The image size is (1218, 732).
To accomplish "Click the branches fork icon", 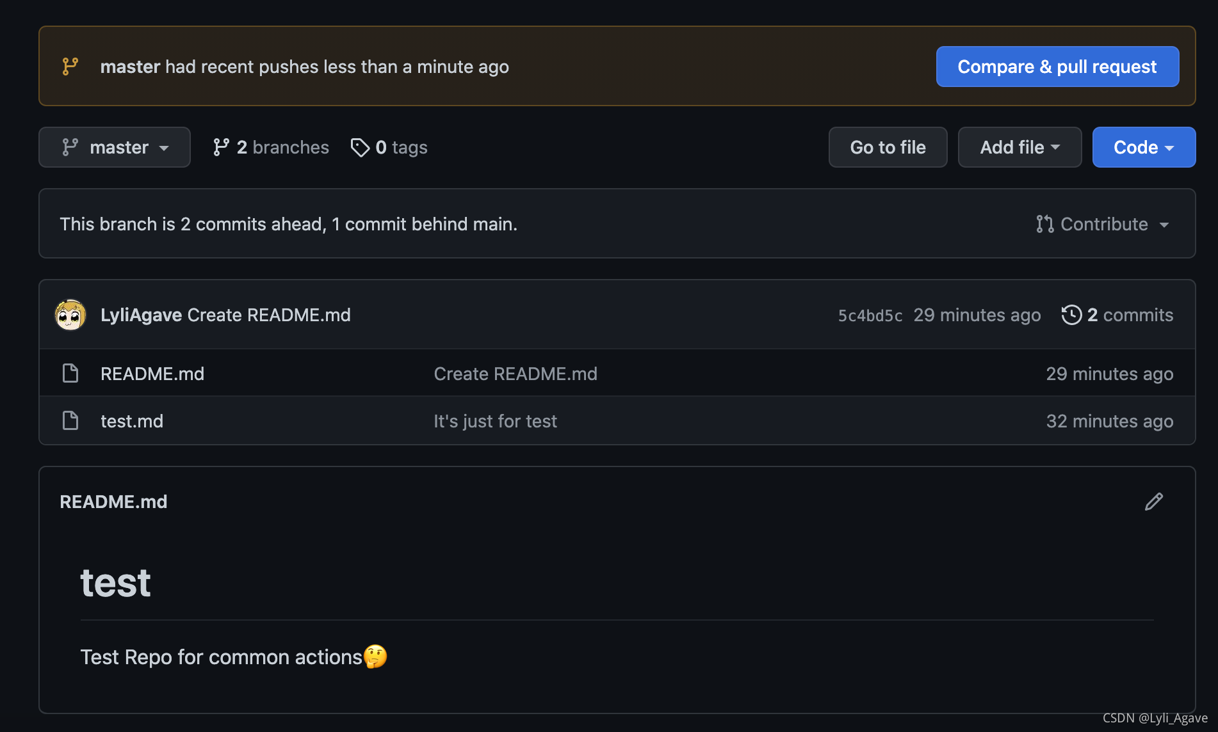I will coord(221,147).
